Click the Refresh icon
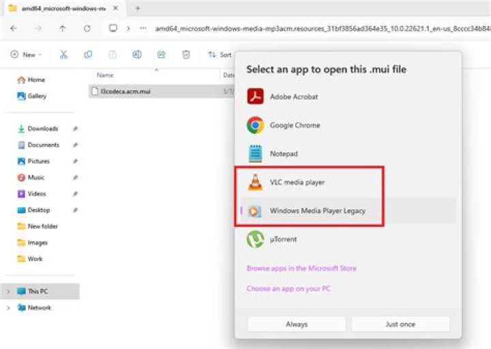This screenshot has height=349, width=491. [x=87, y=29]
